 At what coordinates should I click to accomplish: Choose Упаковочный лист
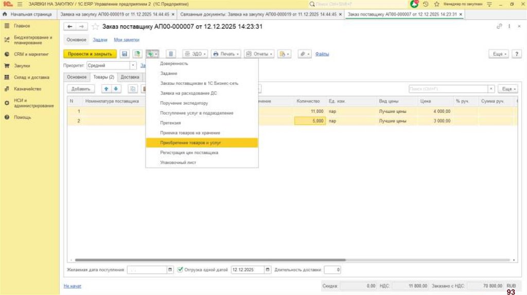click(x=202, y=162)
